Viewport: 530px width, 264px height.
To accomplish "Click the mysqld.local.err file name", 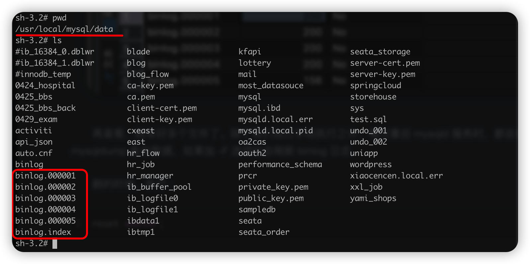I will click(275, 119).
